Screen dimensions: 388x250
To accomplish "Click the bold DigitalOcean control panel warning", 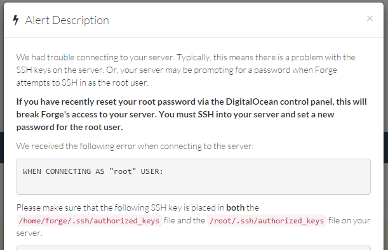I will pyautogui.click(x=192, y=114).
